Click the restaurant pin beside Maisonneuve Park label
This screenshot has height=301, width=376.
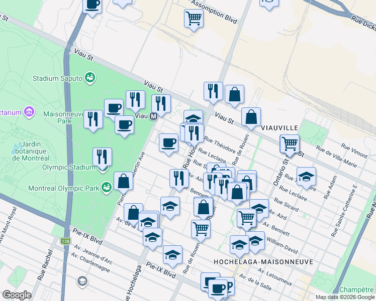pos(93,120)
